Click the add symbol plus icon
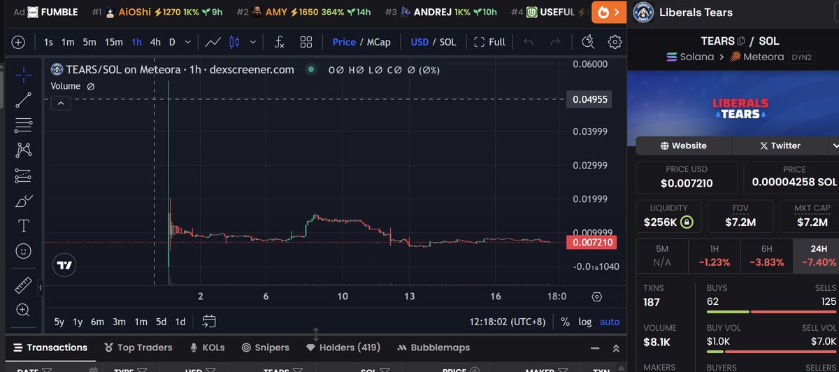The width and height of the screenshot is (839, 372). pyautogui.click(x=18, y=42)
